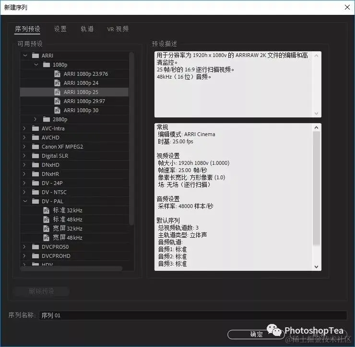Click the AVCHD folder icon

(x=35, y=138)
